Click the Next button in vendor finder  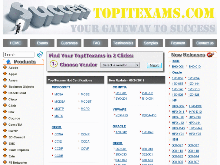[x=154, y=65]
